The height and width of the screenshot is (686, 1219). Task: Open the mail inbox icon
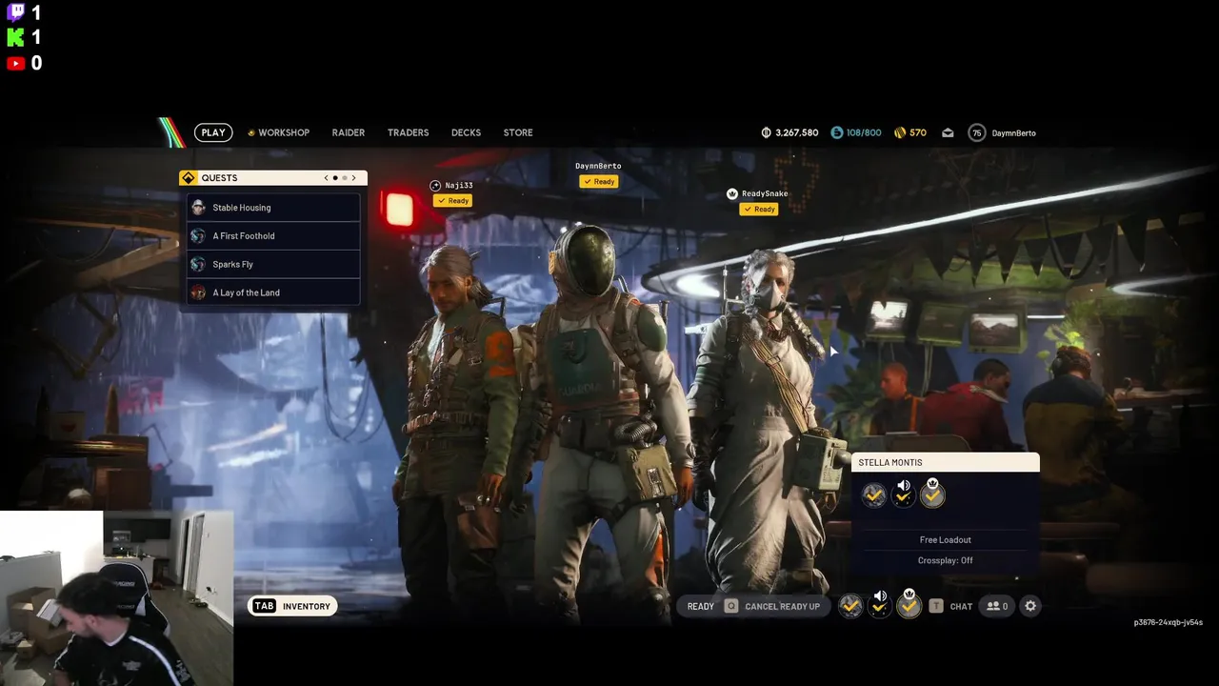[948, 132]
